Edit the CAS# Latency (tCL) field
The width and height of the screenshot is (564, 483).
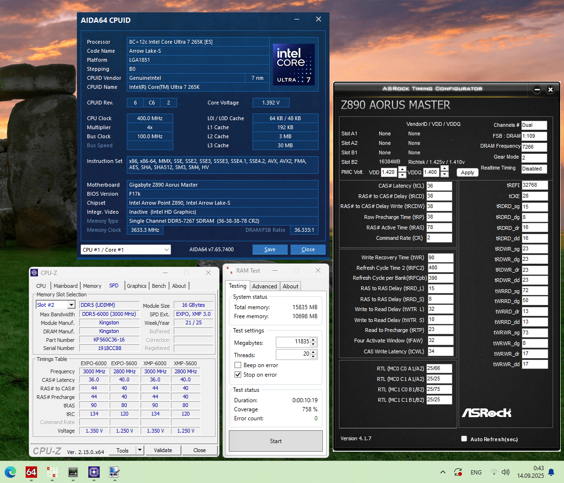point(439,186)
